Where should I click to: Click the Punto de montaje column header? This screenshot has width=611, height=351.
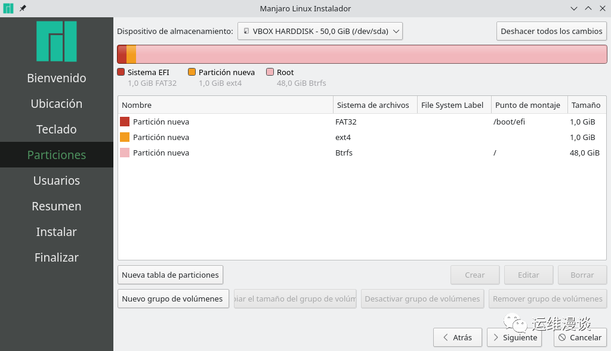(x=527, y=105)
